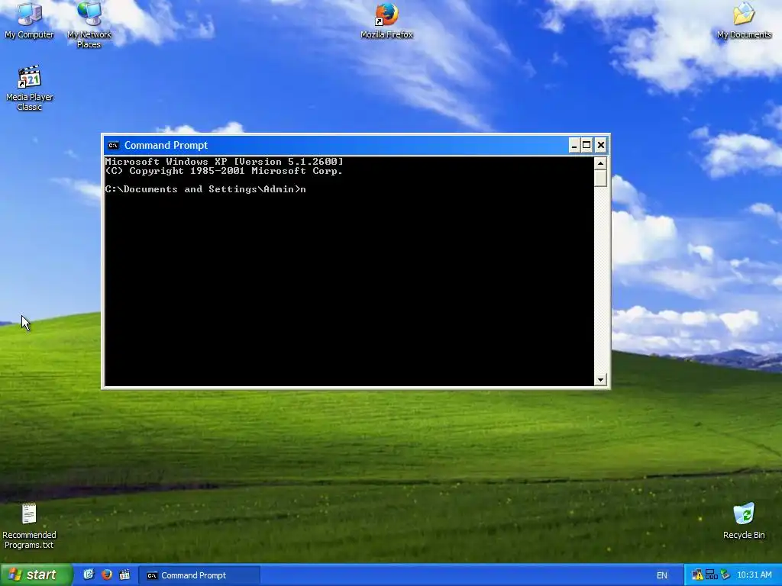Close the Command Prompt window
This screenshot has width=782, height=586.
[x=600, y=145]
